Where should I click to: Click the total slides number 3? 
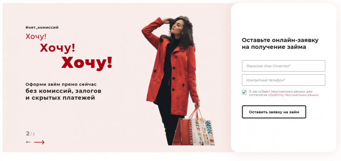coord(34,134)
